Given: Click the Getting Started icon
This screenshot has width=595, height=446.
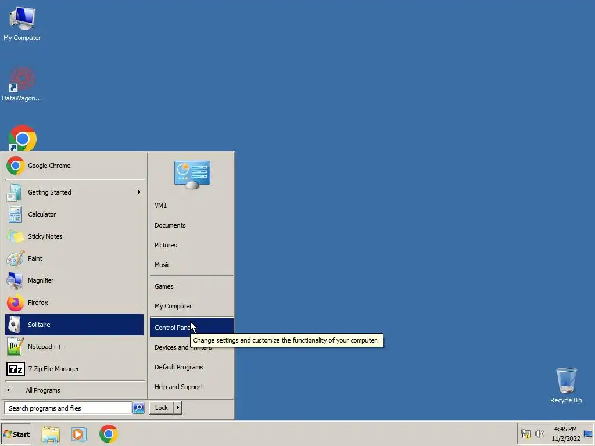Looking at the screenshot, I should [x=15, y=192].
